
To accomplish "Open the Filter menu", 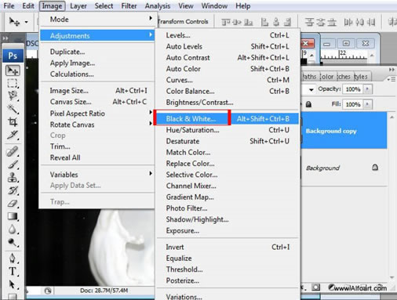I will pos(129,5).
